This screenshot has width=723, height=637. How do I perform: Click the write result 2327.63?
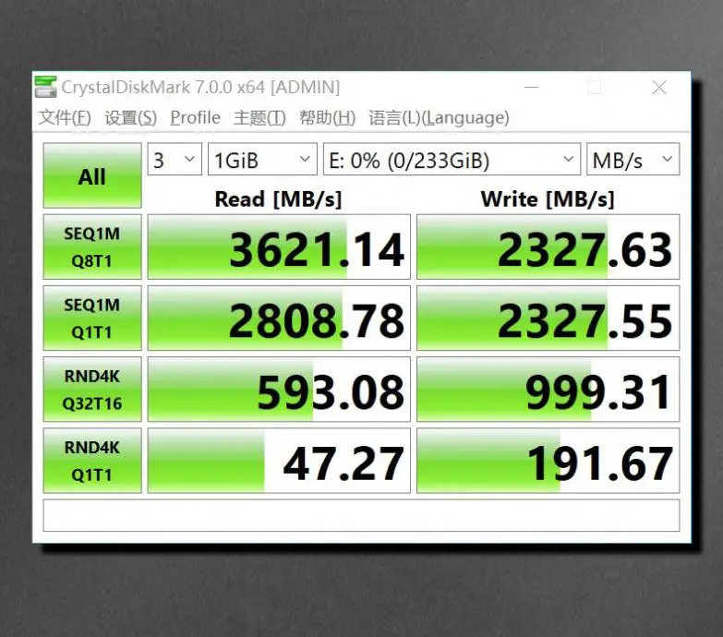548,246
